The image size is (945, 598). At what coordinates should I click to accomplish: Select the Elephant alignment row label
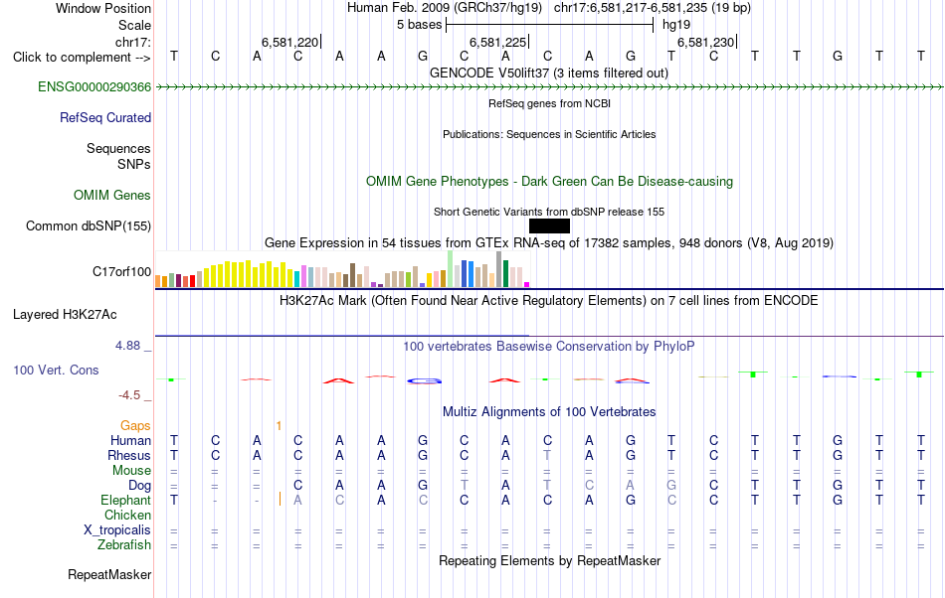click(125, 501)
